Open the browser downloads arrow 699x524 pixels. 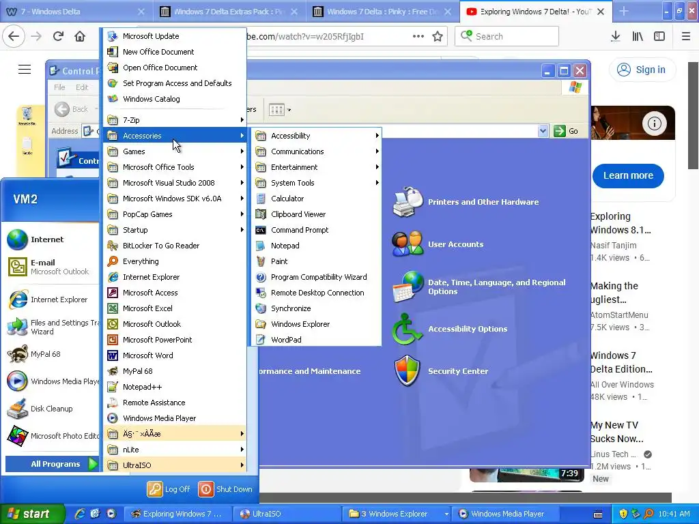(x=616, y=36)
